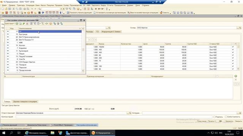243x136 pixels.
Task: Click the Записать button
Action: point(229,121)
